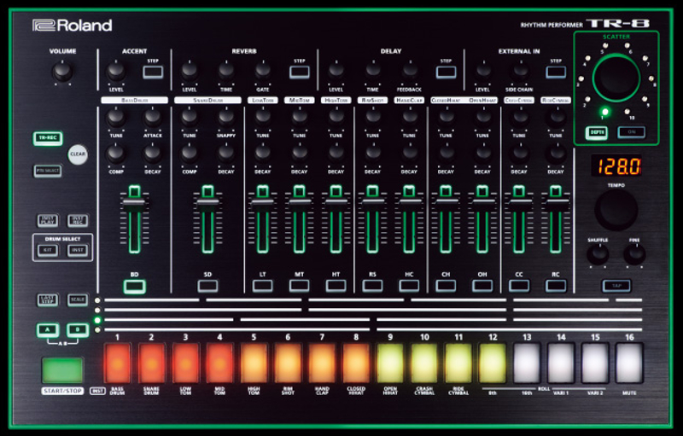The image size is (683, 436).
Task: Click the Ride Cymbal level fader
Action: (556, 202)
